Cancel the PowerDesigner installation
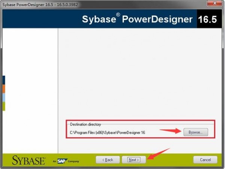This screenshot has height=169, width=225. [205, 160]
